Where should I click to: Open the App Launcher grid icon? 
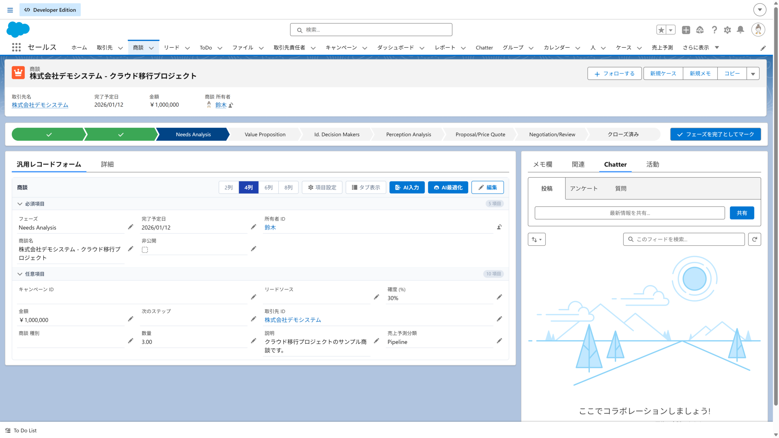tap(16, 47)
